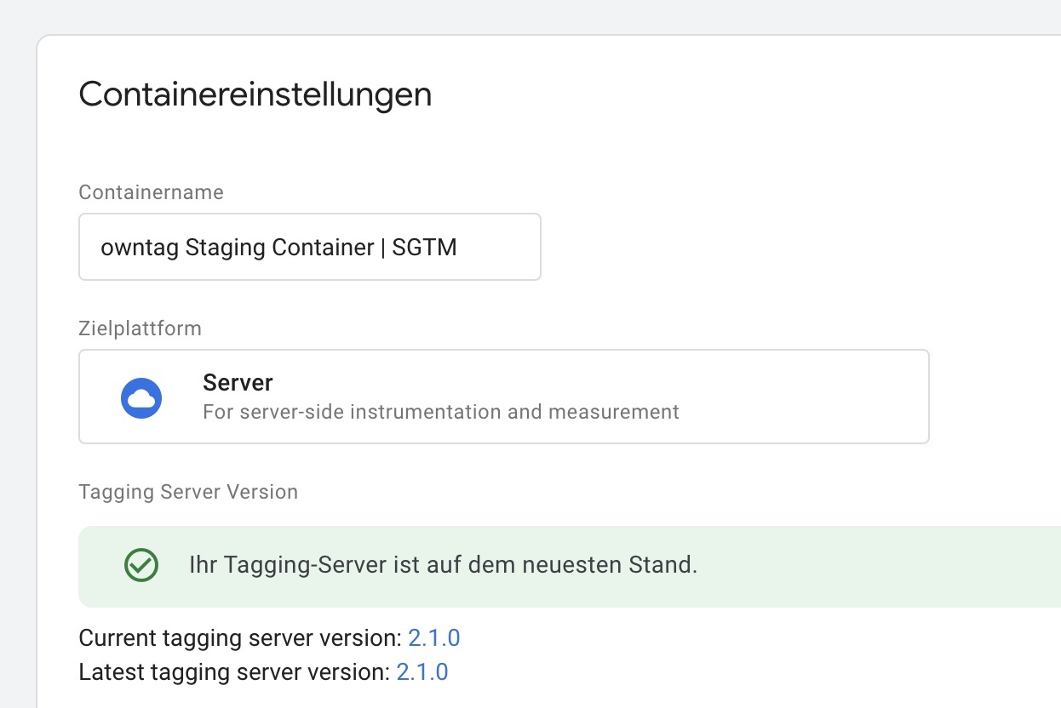1061x708 pixels.
Task: Click the Tagging Server Version label
Action: (x=188, y=492)
